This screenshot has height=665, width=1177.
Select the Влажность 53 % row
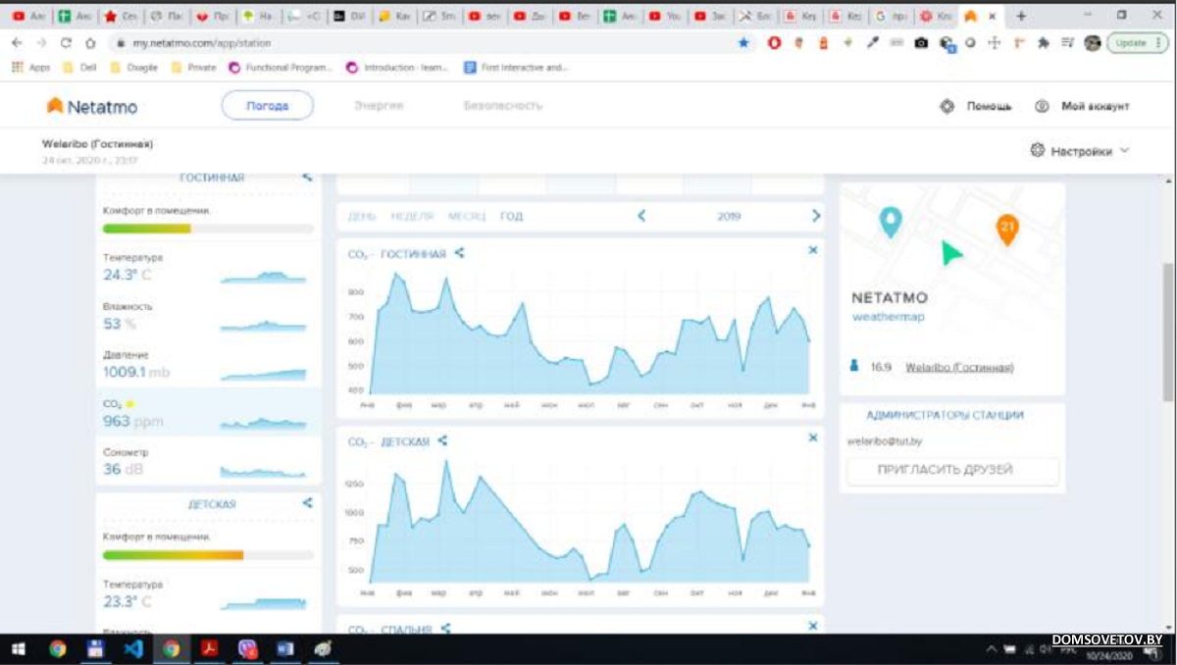(208, 317)
